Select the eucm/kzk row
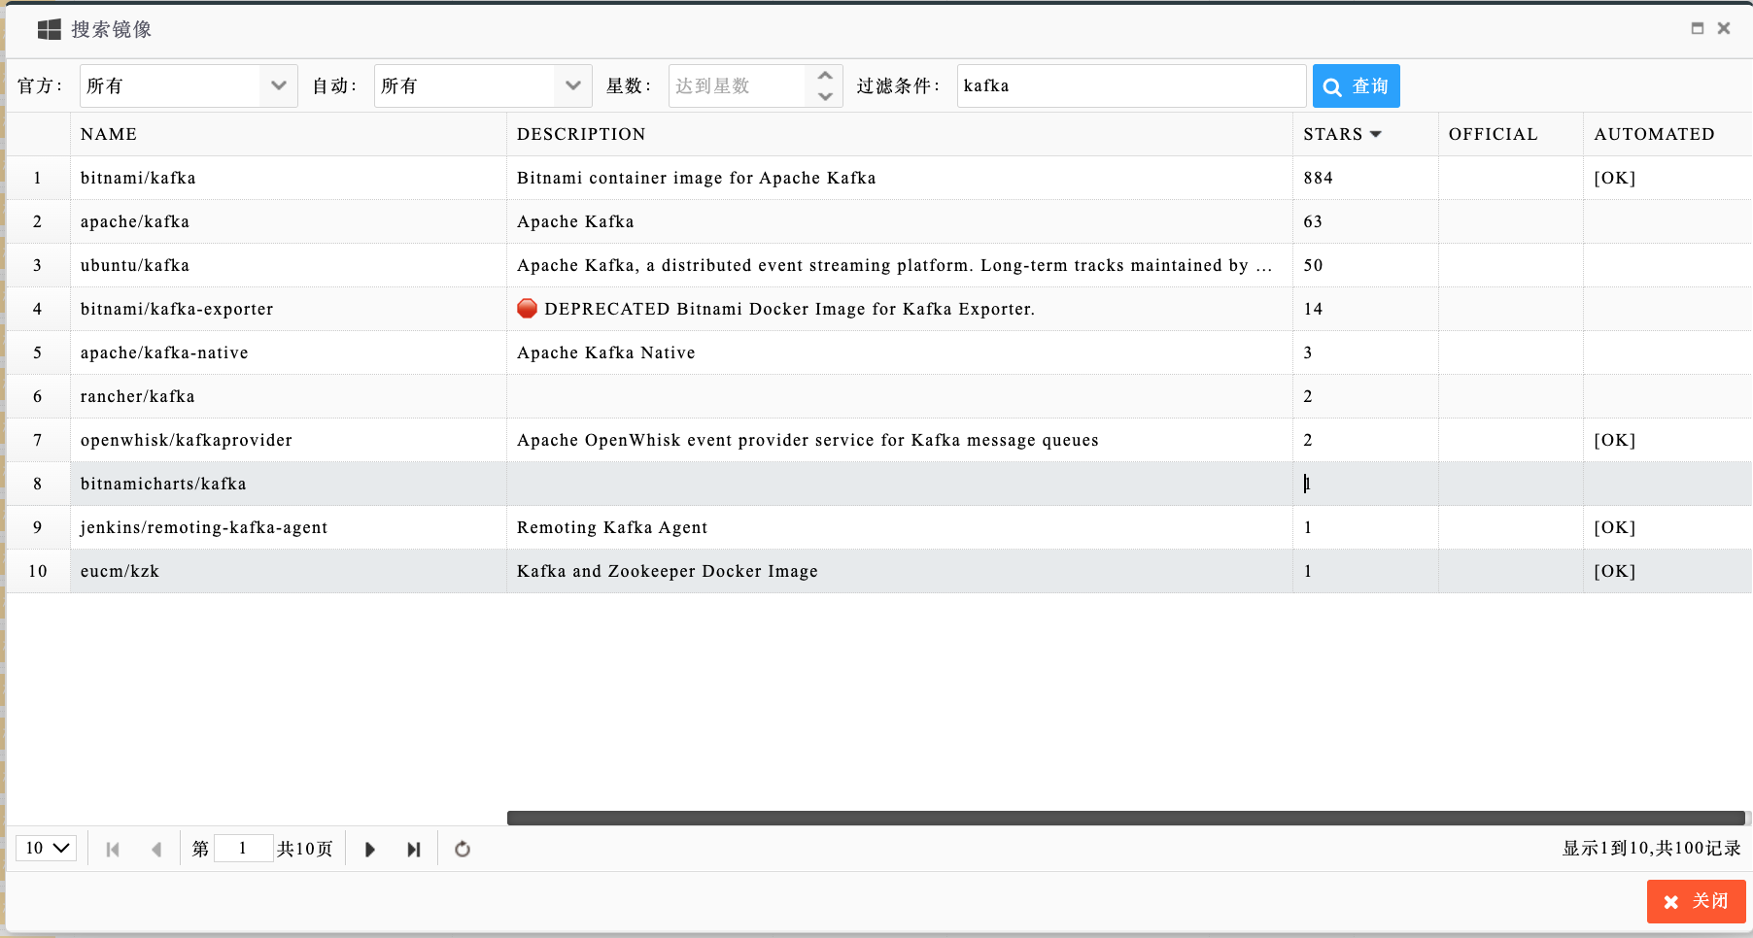Screen dimensions: 1753x938 coord(878,571)
